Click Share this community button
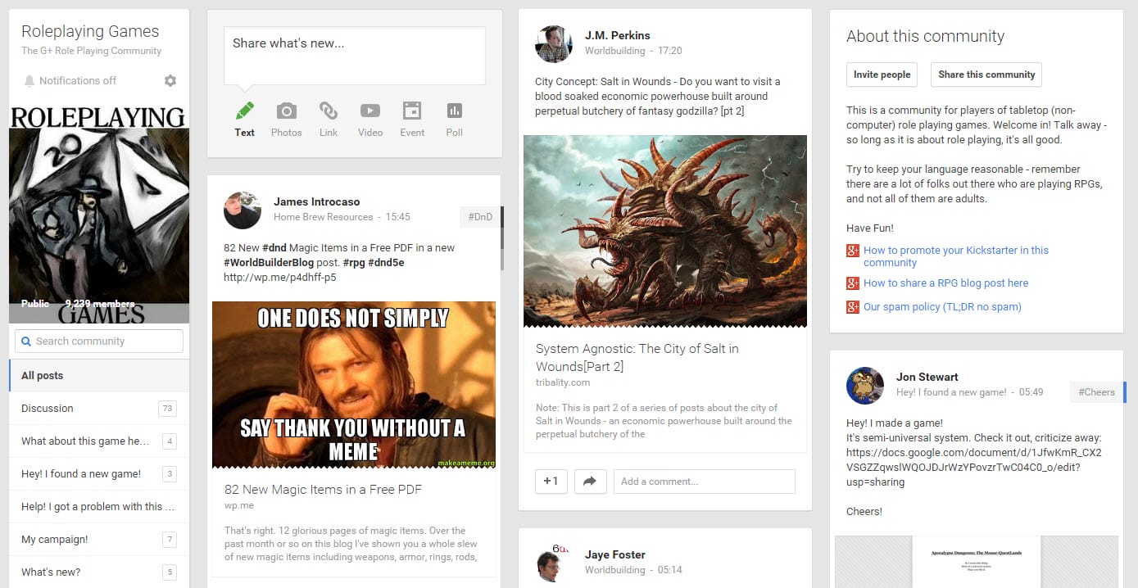Image resolution: width=1138 pixels, height=588 pixels. (x=986, y=75)
